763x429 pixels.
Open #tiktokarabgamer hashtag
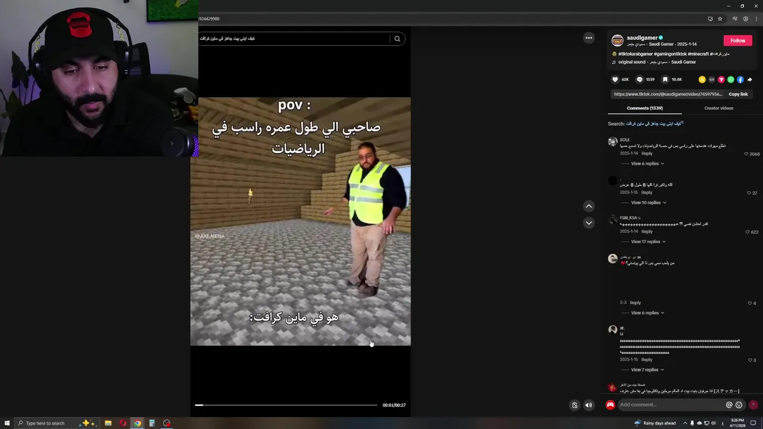tap(635, 54)
